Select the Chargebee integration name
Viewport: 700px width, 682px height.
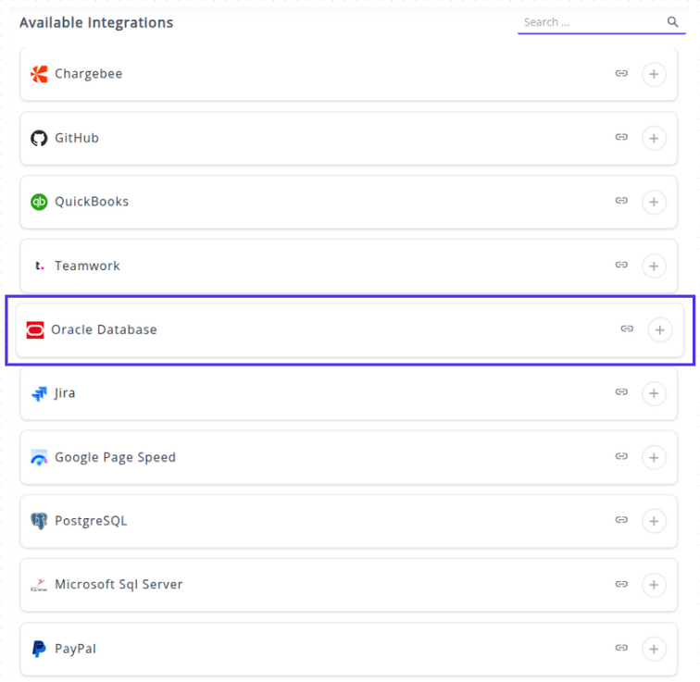88,74
